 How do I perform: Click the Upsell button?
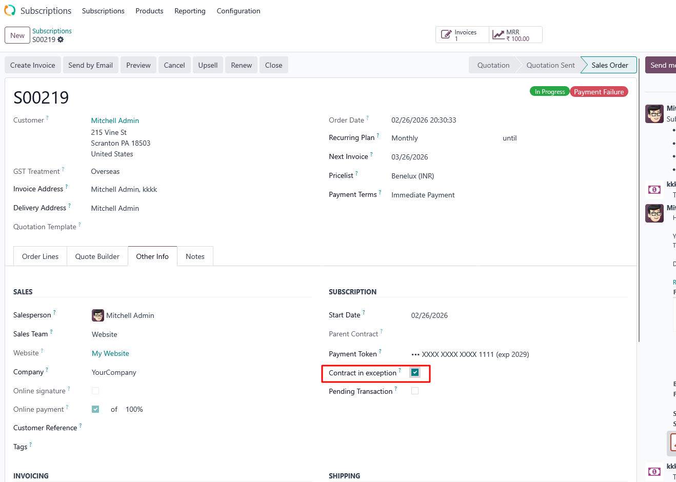(208, 65)
